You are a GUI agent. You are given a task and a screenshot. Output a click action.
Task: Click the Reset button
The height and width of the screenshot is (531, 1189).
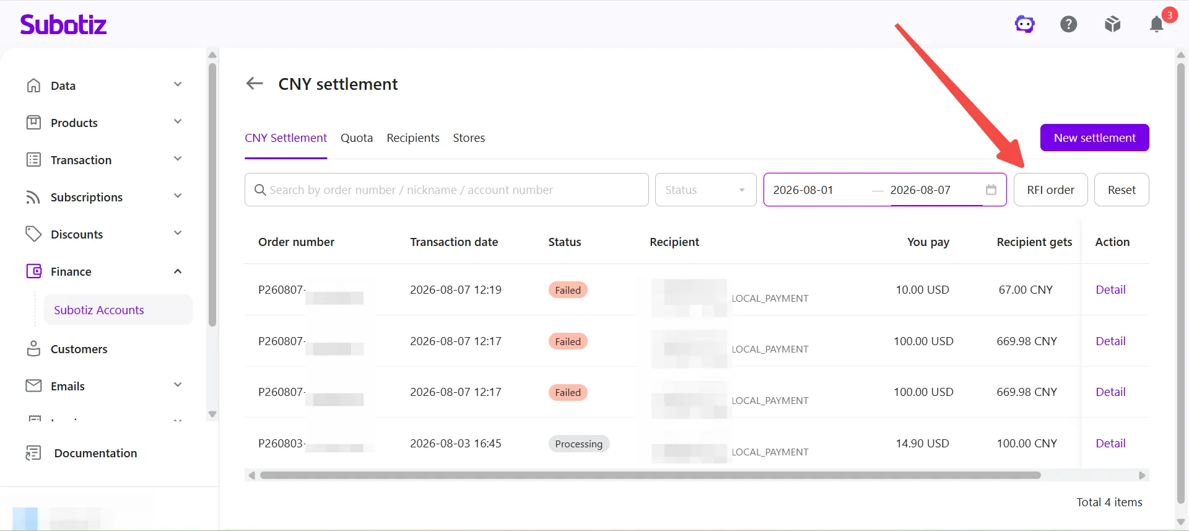[1121, 190]
